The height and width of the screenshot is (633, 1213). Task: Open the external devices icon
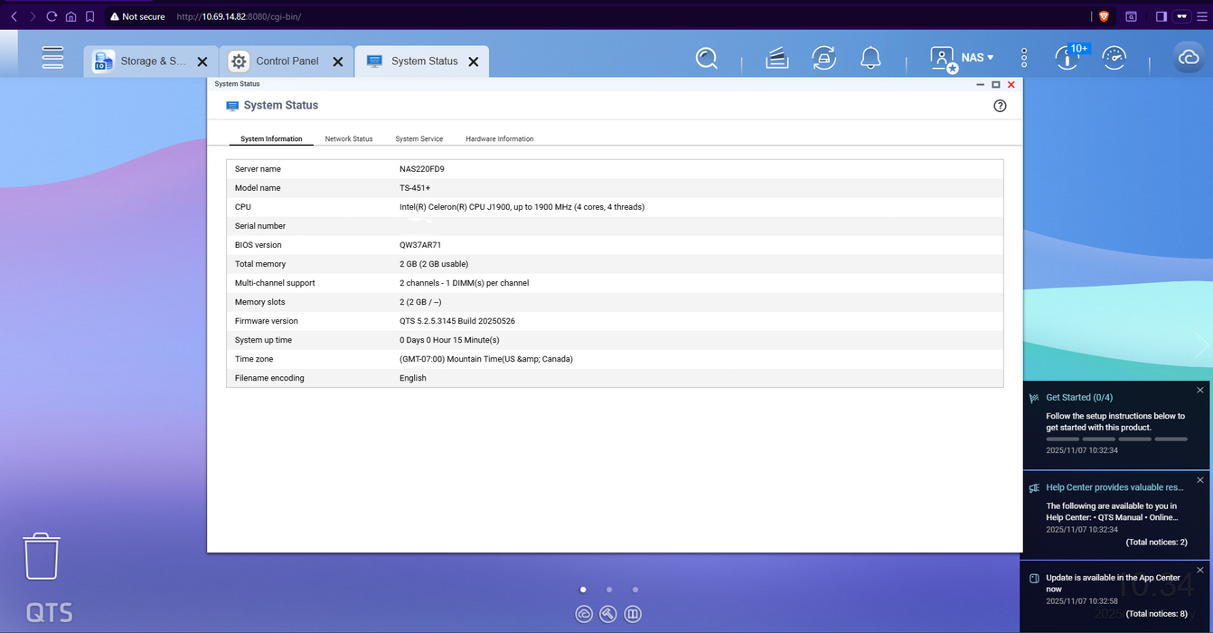click(823, 59)
